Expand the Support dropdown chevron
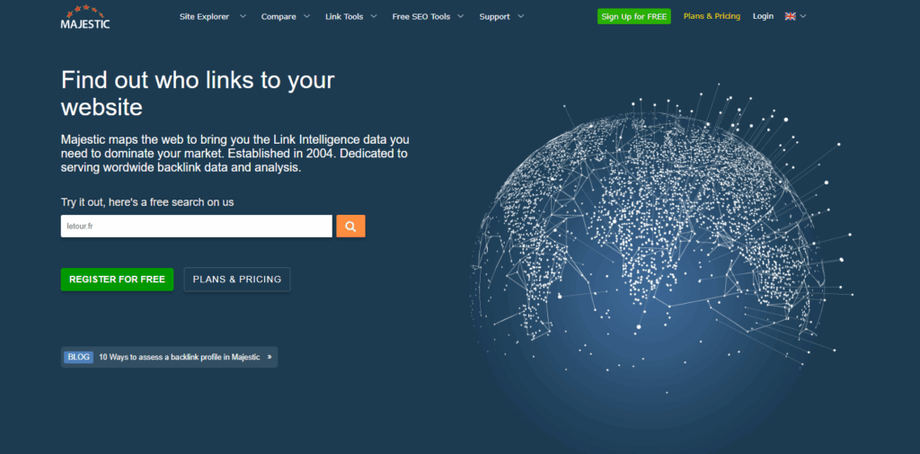Viewport: 920px width, 454px height. pos(521,16)
